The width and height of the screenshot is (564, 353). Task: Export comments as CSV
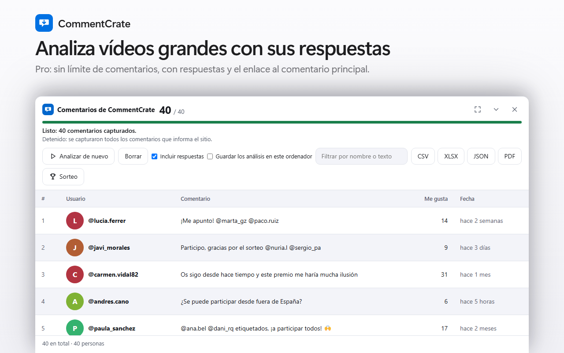(x=423, y=156)
